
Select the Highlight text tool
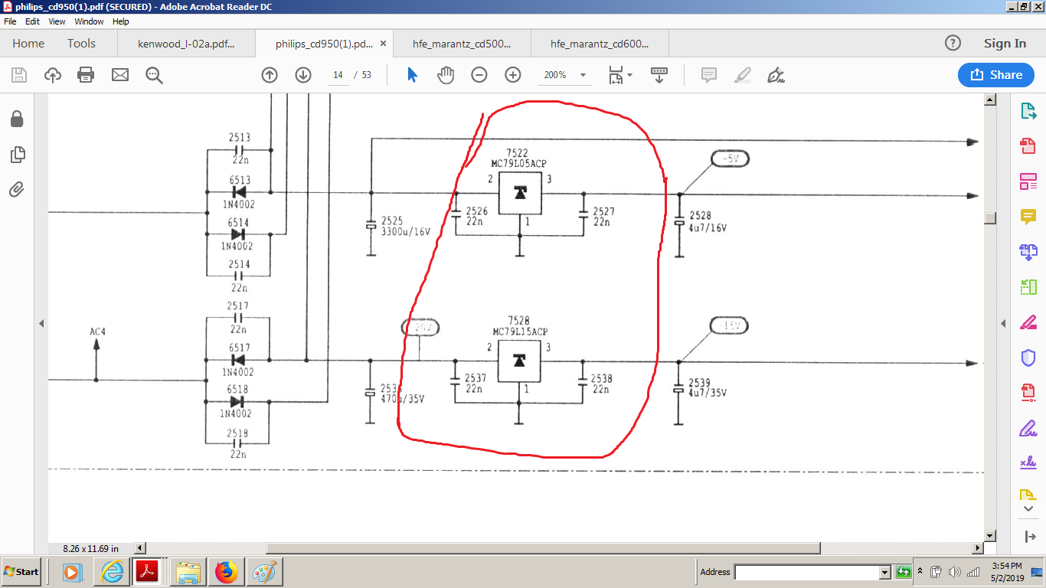pyautogui.click(x=742, y=75)
